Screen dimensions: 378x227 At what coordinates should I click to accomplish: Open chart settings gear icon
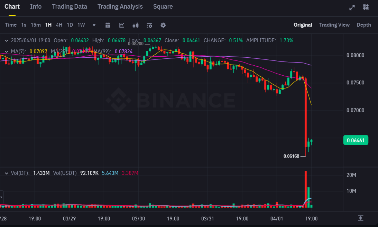(163, 25)
